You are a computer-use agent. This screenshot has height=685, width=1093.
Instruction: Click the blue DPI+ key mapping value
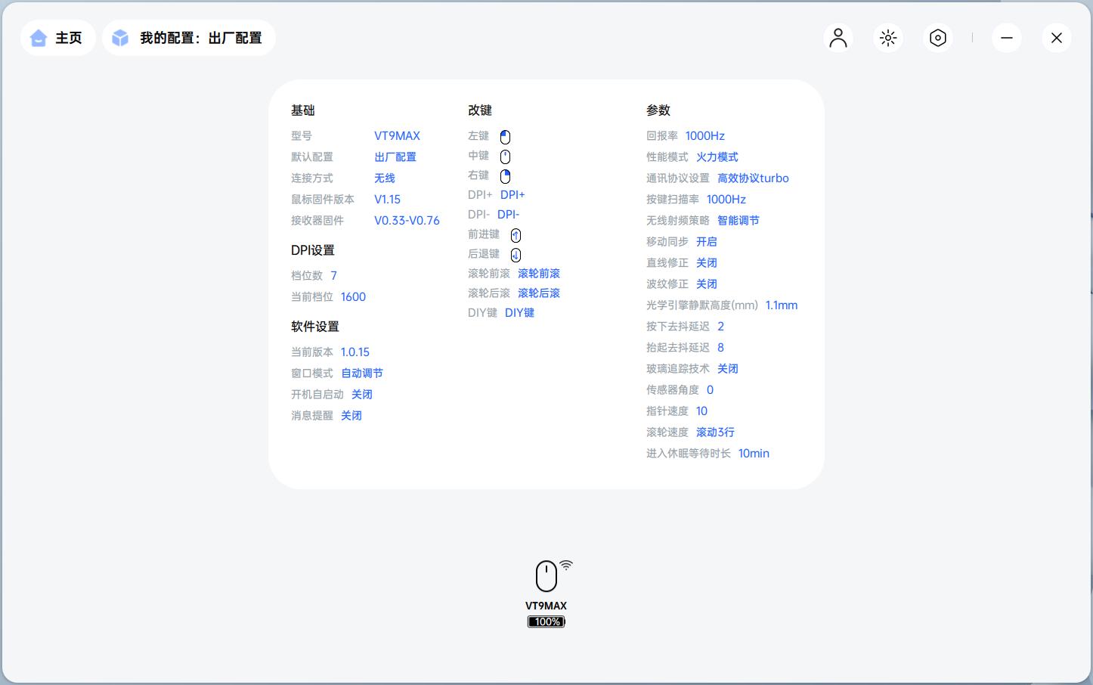[512, 195]
